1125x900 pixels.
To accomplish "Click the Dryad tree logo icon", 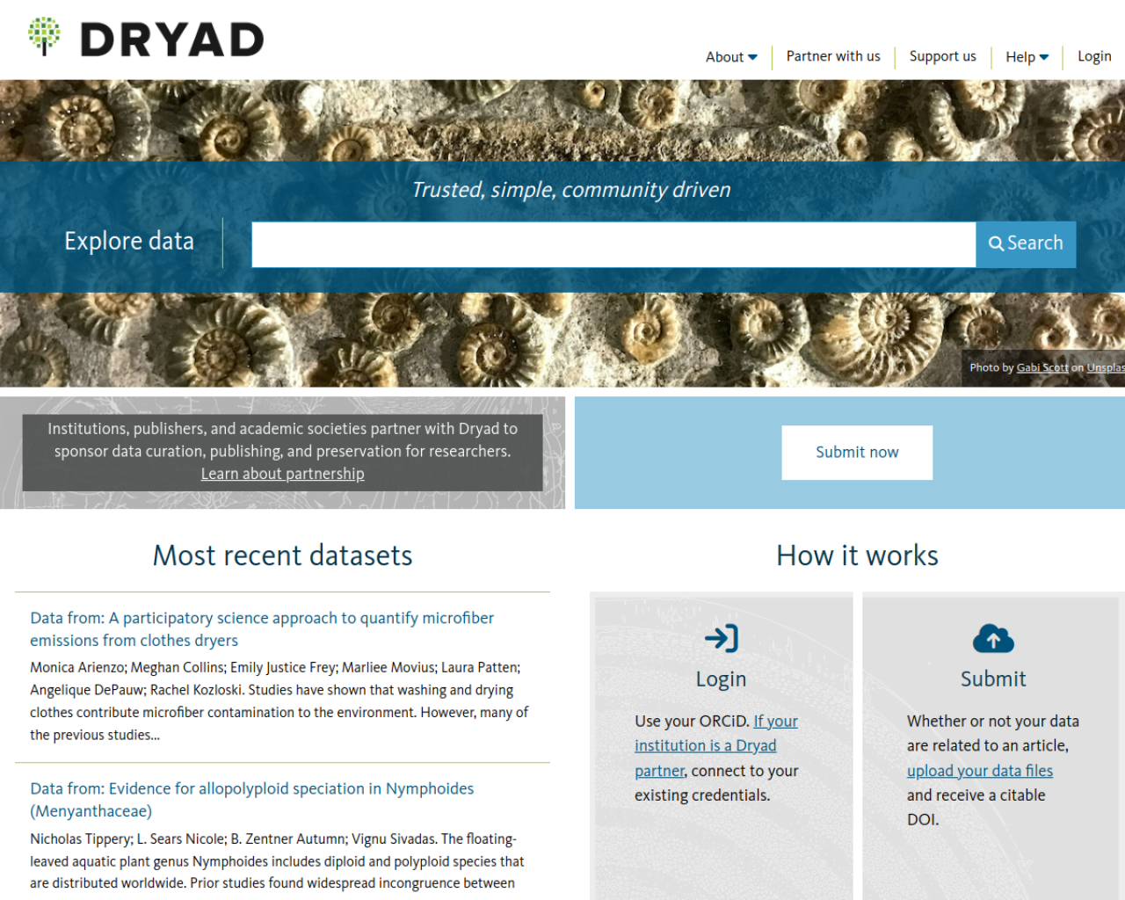I will click(44, 36).
